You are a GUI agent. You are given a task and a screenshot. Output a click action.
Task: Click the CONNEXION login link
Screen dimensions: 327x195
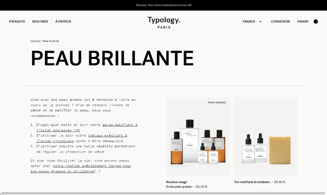[x=280, y=21]
